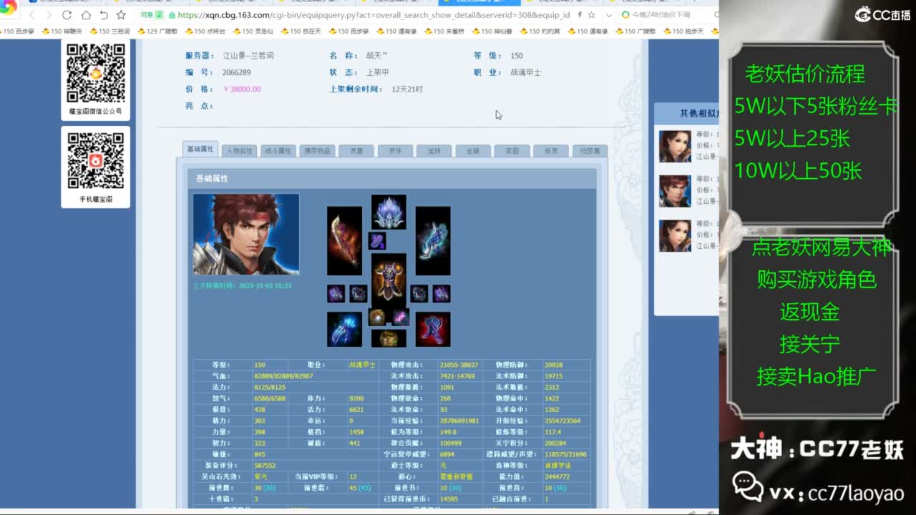916x515 pixels.
Task: Open the seventh tab in the attribute tab row
Action: tap(434, 151)
